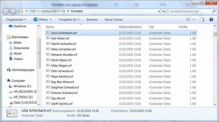Click navigation pane scrollbar thumb
This screenshot has width=219, height=122.
point(39,53)
